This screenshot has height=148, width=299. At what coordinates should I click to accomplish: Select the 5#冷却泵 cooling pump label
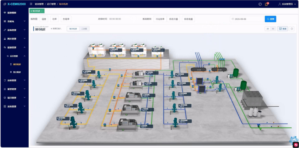pyautogui.click(x=63, y=119)
